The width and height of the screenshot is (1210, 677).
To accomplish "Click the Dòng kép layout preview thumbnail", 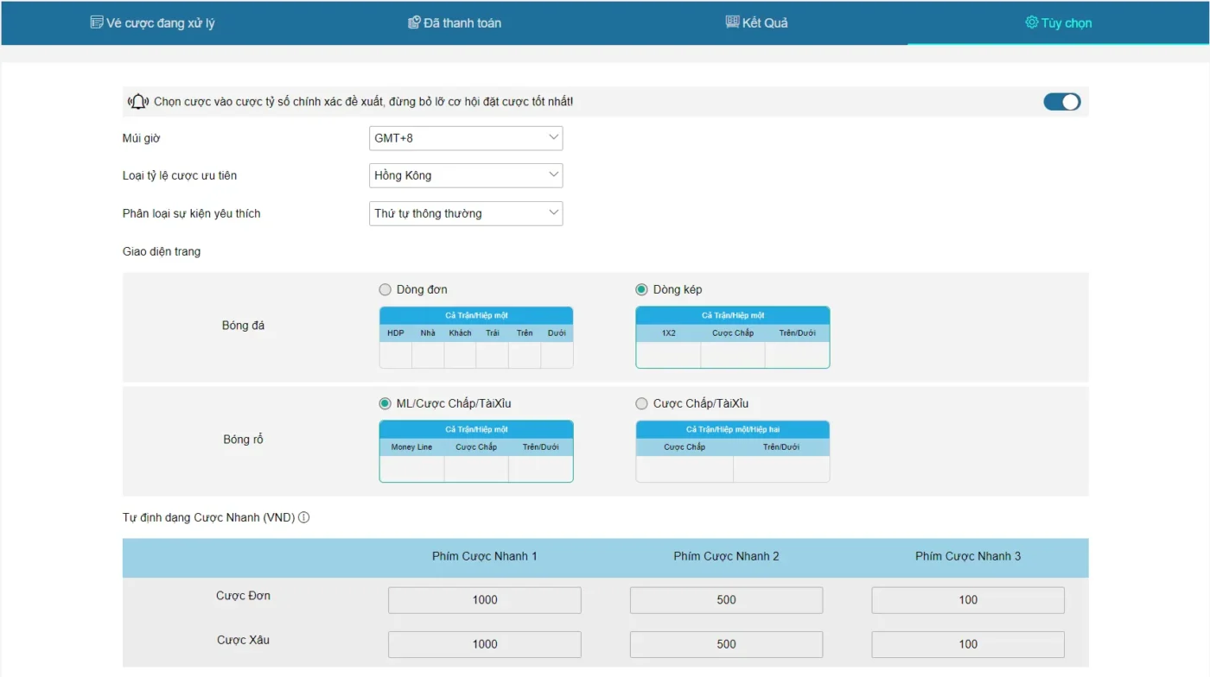I will pyautogui.click(x=732, y=338).
